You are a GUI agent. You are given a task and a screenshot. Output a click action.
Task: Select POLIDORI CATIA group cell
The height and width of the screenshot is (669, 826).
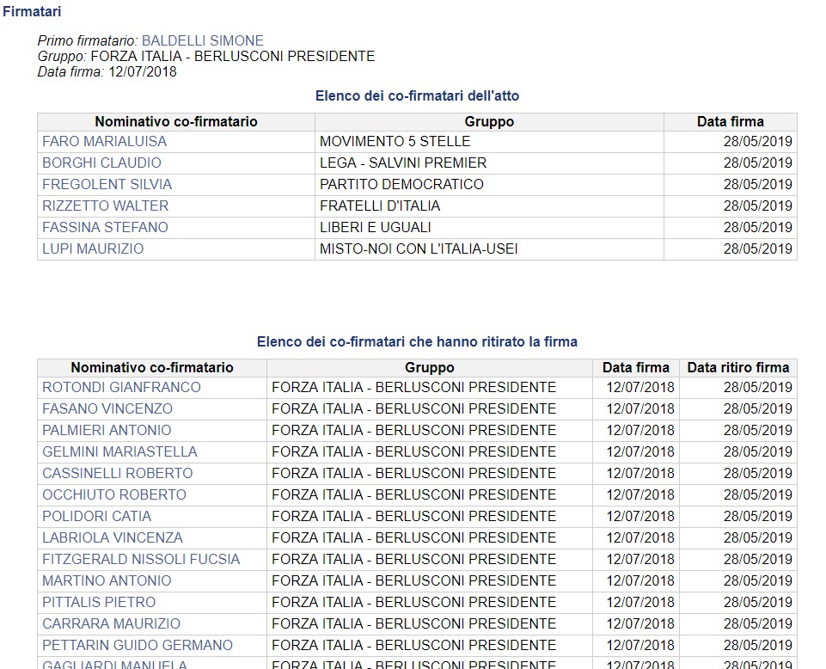429,517
